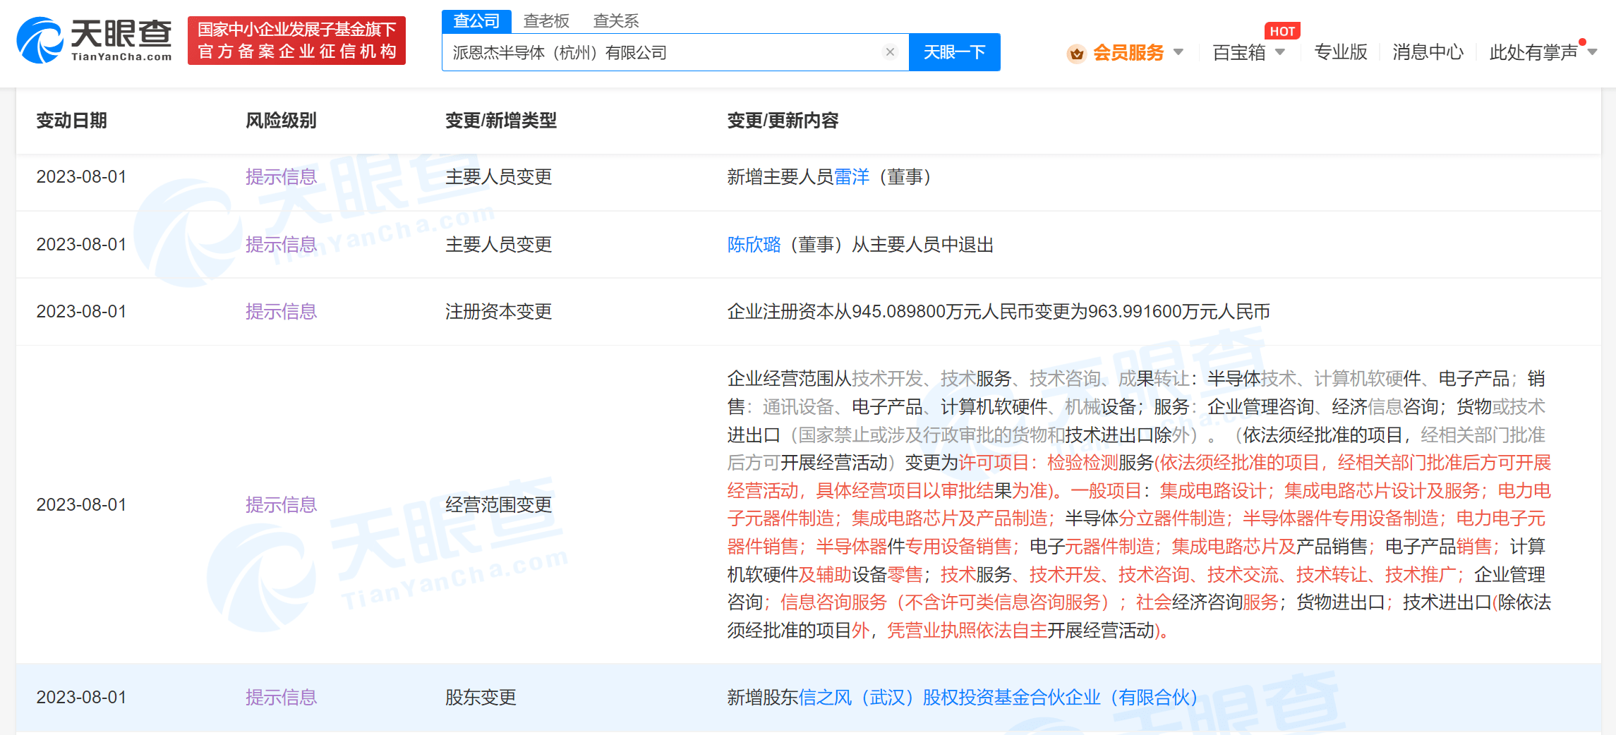The height and width of the screenshot is (735, 1616).
Task: Switch to the 查老板 tab
Action: [546, 21]
